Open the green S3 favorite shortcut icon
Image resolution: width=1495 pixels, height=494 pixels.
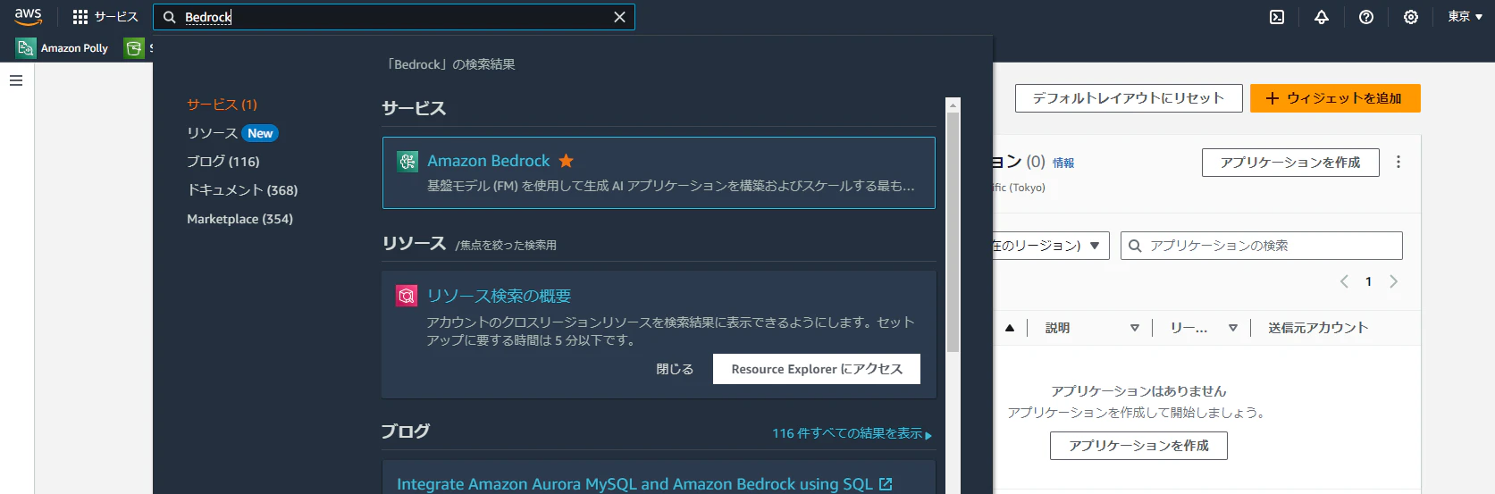coord(134,48)
